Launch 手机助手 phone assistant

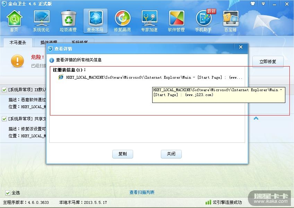click(204, 21)
